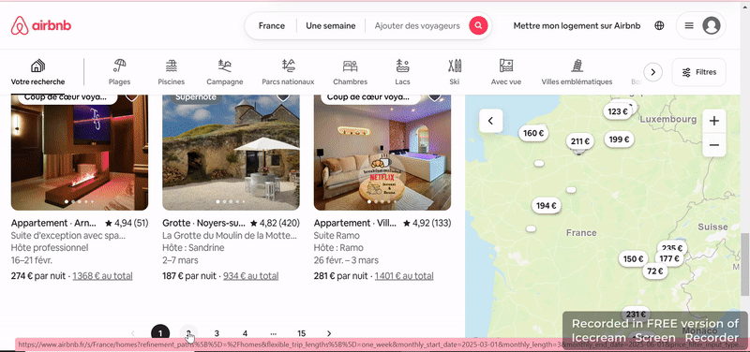Select the 211 € map price marker
Image resolution: width=750 pixels, height=352 pixels.
580,141
